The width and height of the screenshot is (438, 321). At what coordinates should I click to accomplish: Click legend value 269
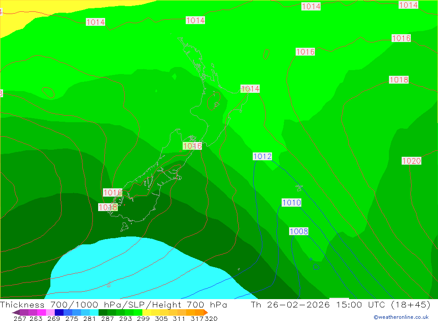[x=53, y=318]
